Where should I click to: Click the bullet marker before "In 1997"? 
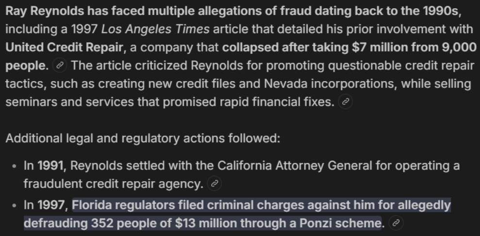click(15, 205)
